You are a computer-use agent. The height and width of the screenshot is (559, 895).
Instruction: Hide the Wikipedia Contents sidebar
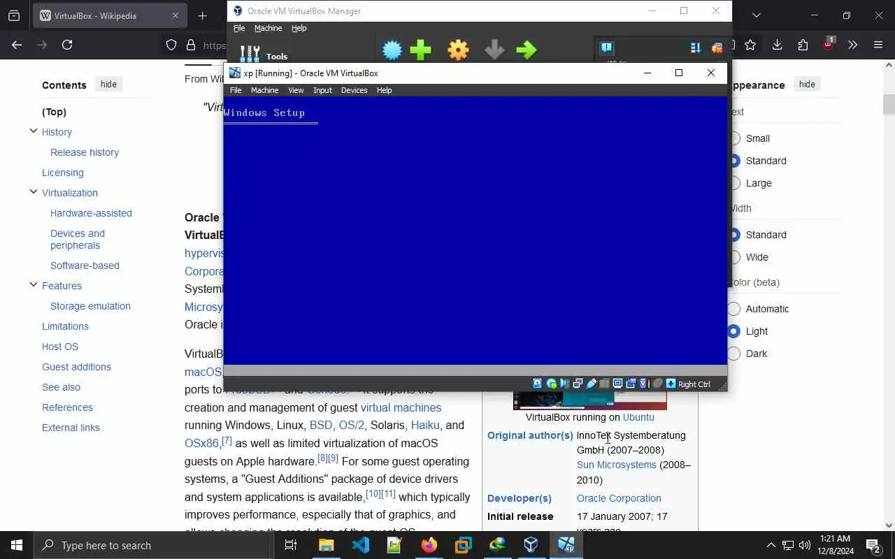tap(108, 84)
